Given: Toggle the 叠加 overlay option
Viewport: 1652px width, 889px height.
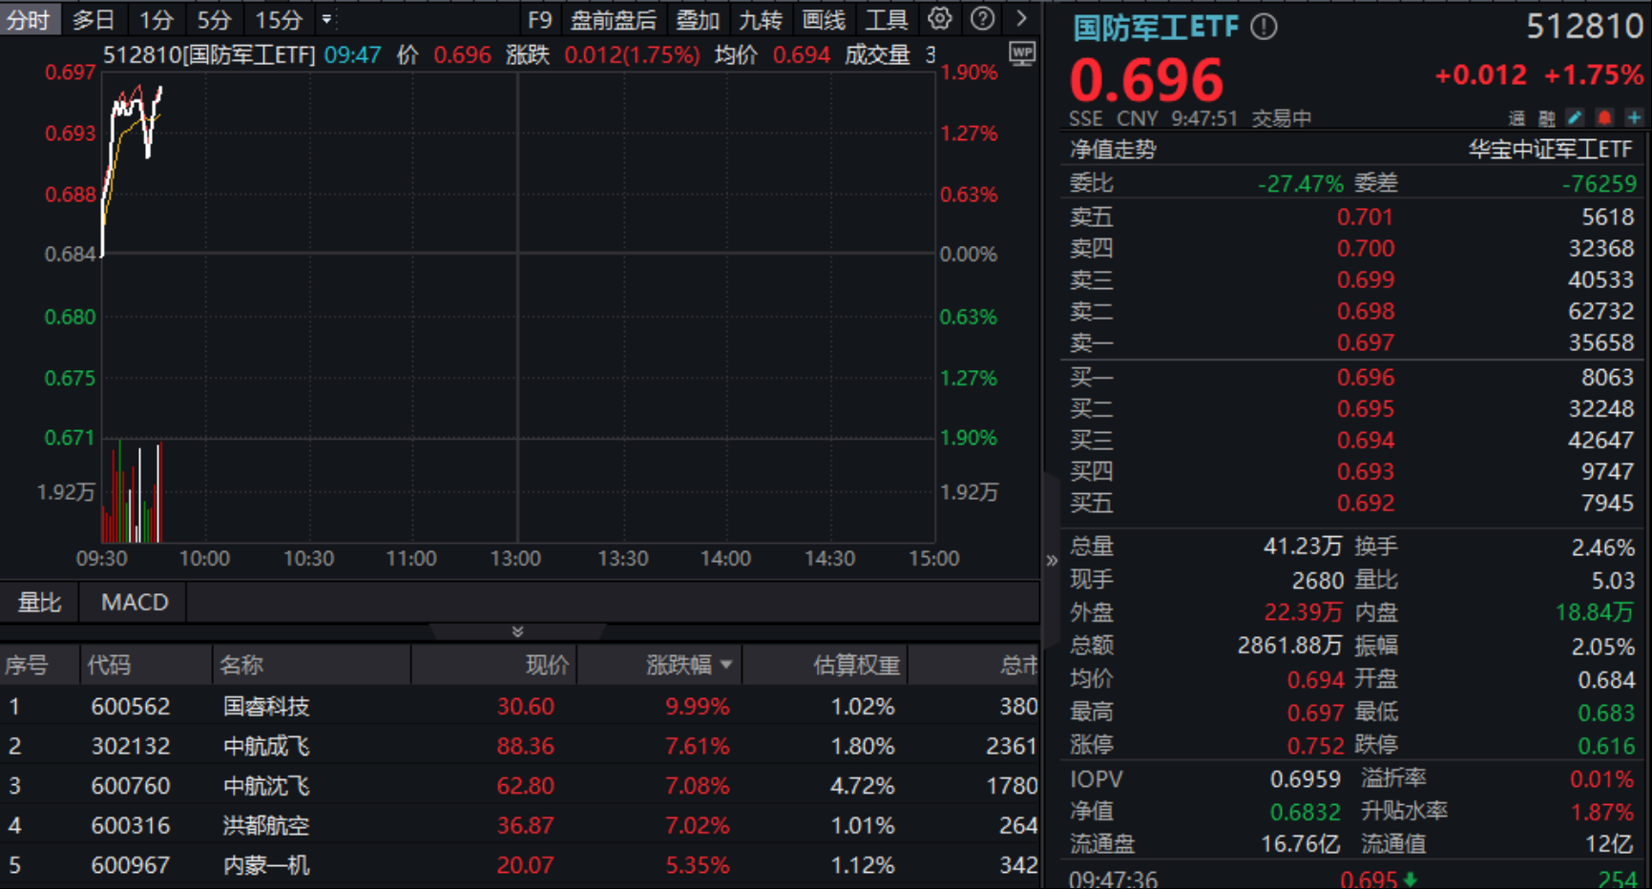Looking at the screenshot, I should pyautogui.click(x=697, y=20).
